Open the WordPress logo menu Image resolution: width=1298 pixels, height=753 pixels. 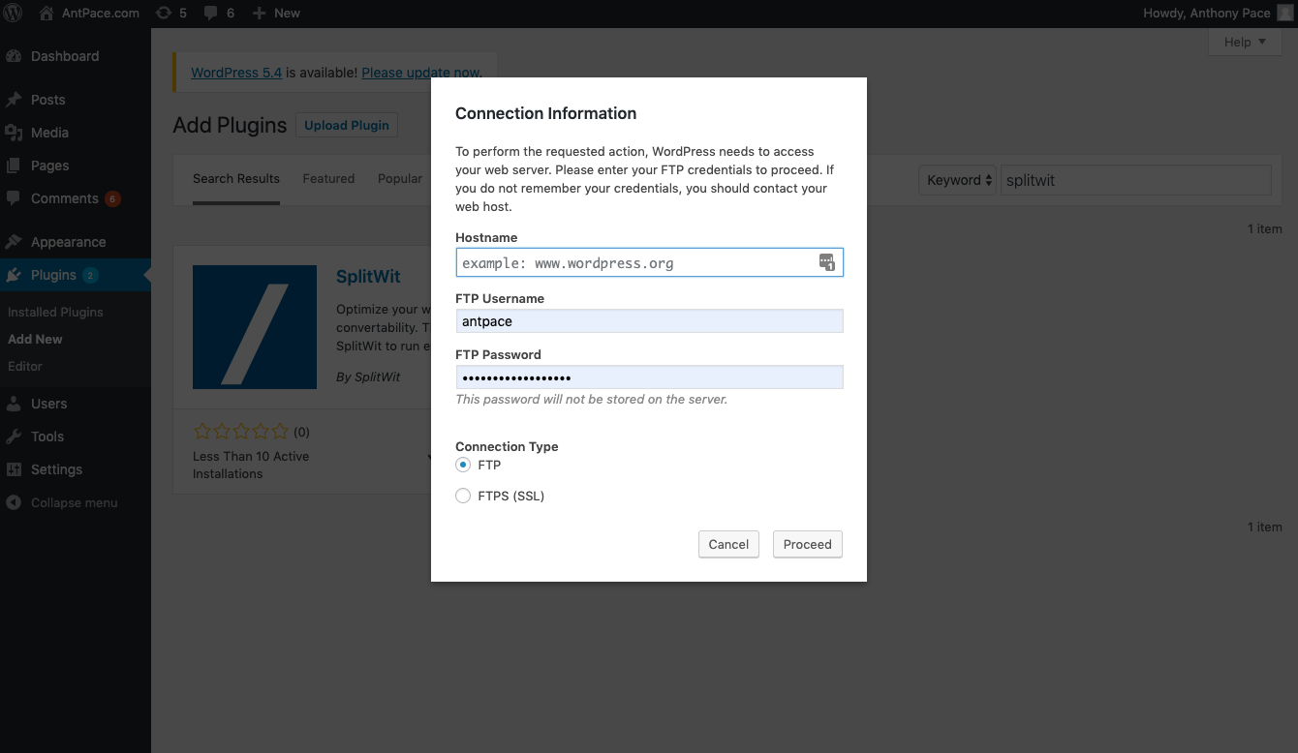pyautogui.click(x=14, y=14)
